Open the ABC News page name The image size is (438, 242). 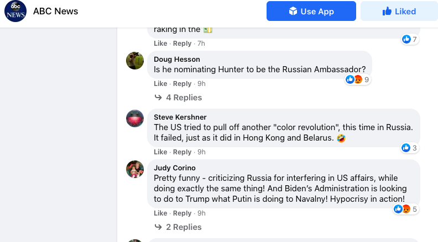click(55, 11)
